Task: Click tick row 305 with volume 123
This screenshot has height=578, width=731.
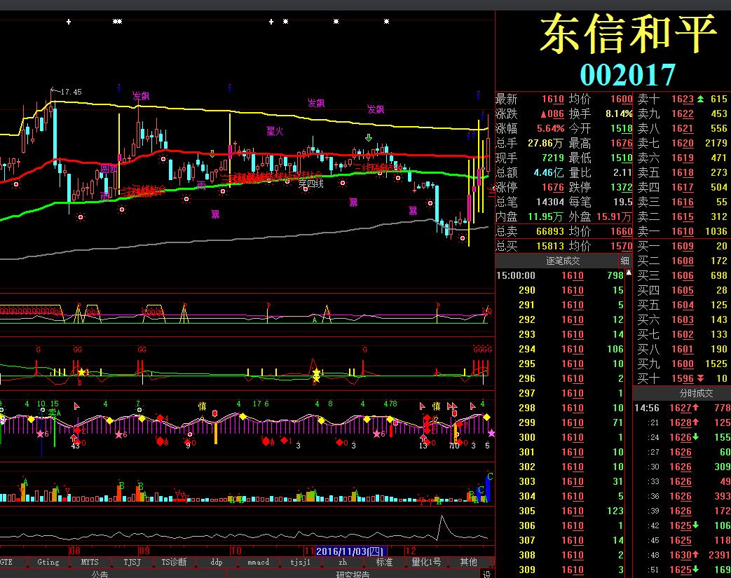Action: tap(561, 511)
